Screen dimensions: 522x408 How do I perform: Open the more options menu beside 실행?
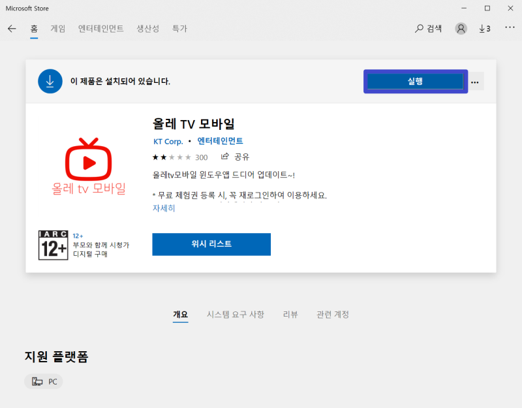pos(475,81)
